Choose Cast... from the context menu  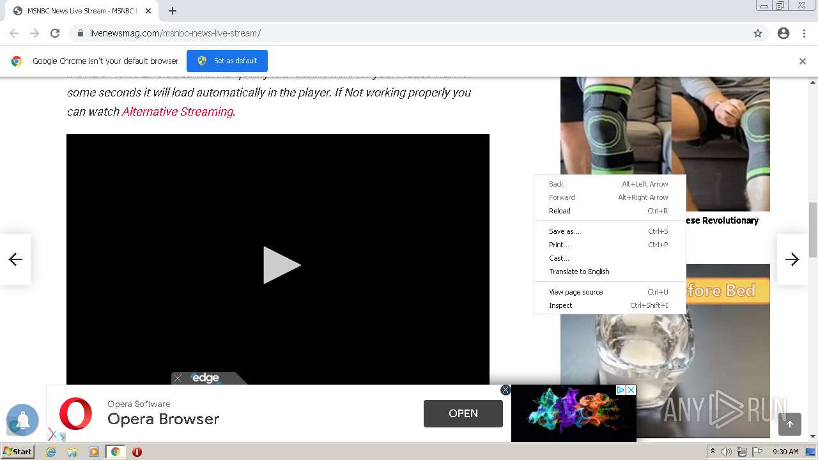[x=610, y=258]
